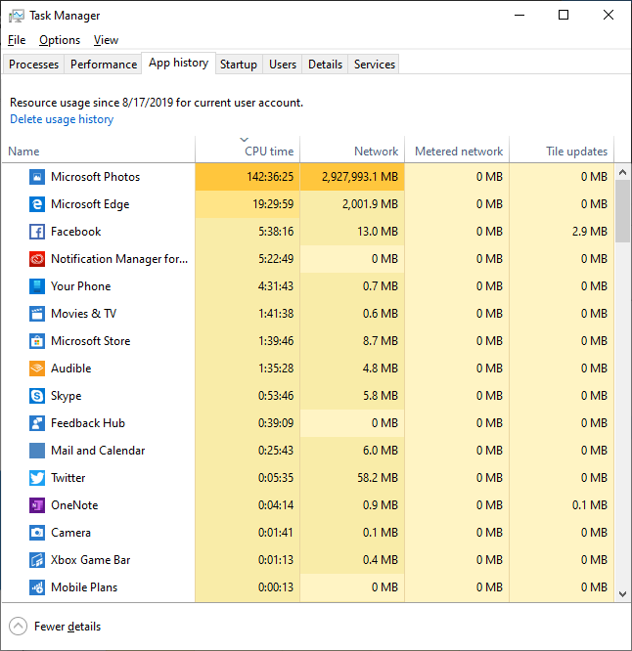The image size is (632, 651).
Task: Select the Mail and Calendar row name
Action: 98,451
